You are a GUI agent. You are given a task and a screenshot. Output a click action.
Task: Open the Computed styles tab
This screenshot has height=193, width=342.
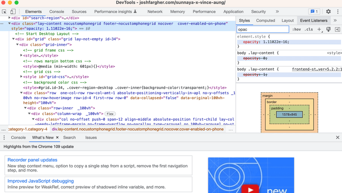click(265, 20)
